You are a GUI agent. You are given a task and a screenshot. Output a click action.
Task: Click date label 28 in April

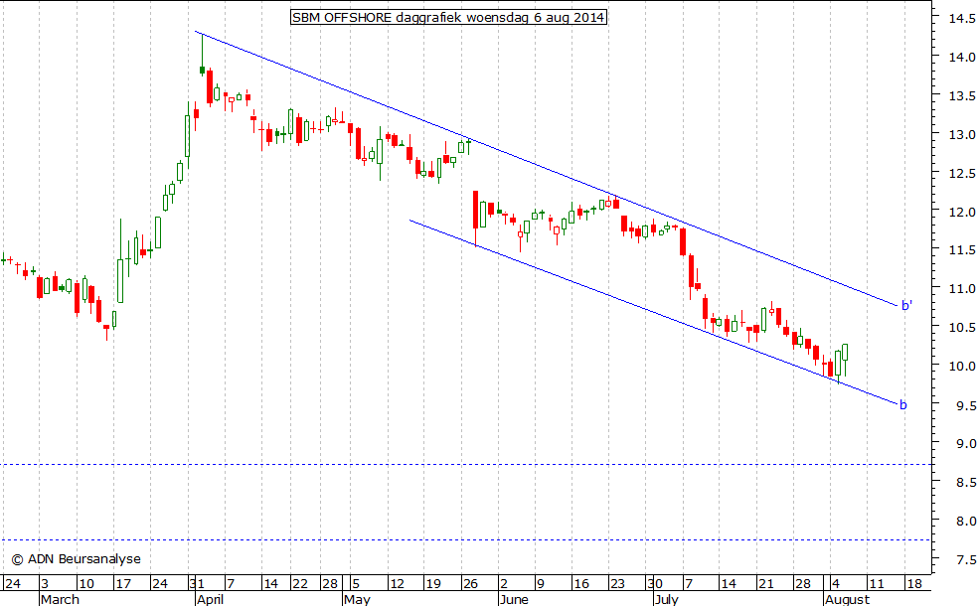coord(330,583)
